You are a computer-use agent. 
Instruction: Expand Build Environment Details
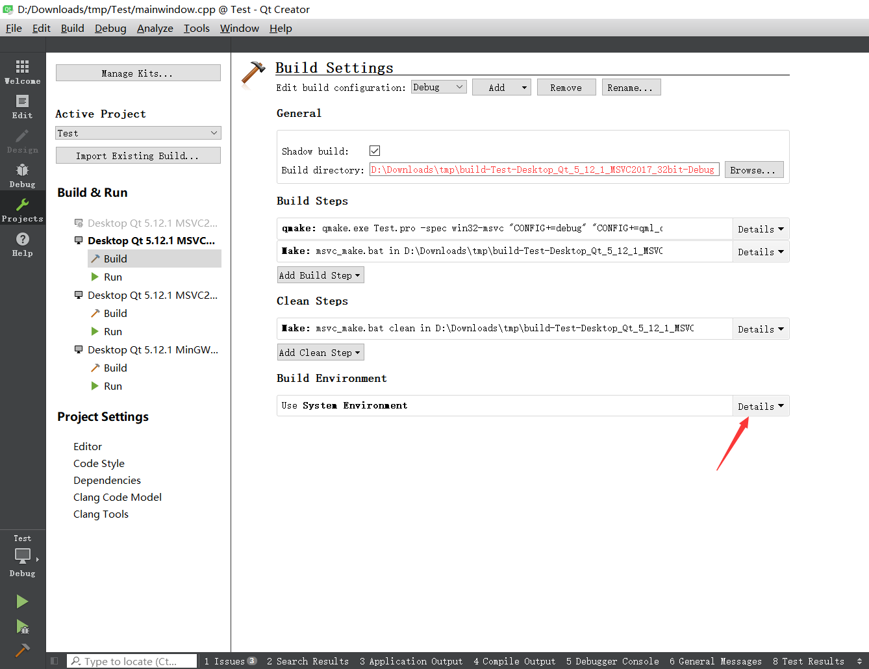click(x=761, y=406)
